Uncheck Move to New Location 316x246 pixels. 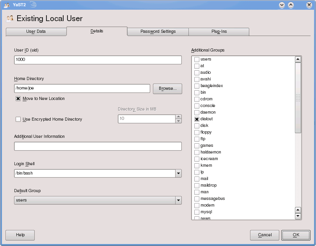(x=18, y=99)
